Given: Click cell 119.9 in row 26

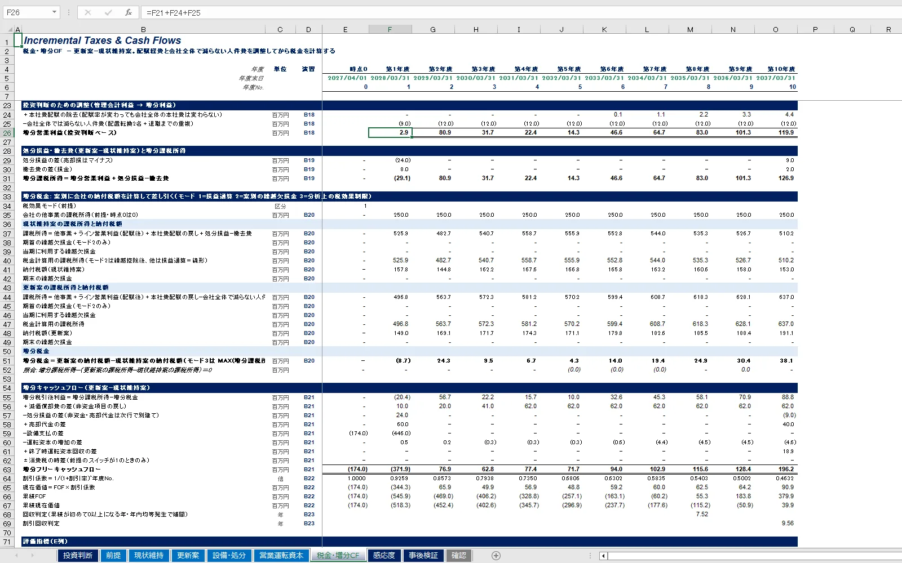Looking at the screenshot, I should pos(776,133).
